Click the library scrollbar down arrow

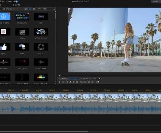55,83
